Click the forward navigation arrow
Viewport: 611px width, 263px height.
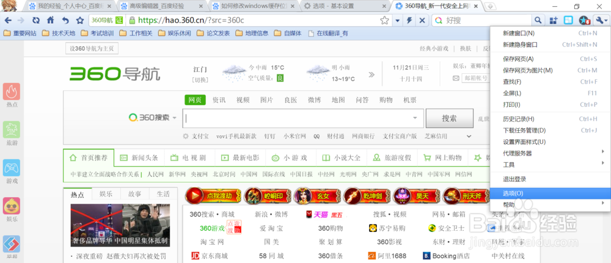[x=21, y=21]
